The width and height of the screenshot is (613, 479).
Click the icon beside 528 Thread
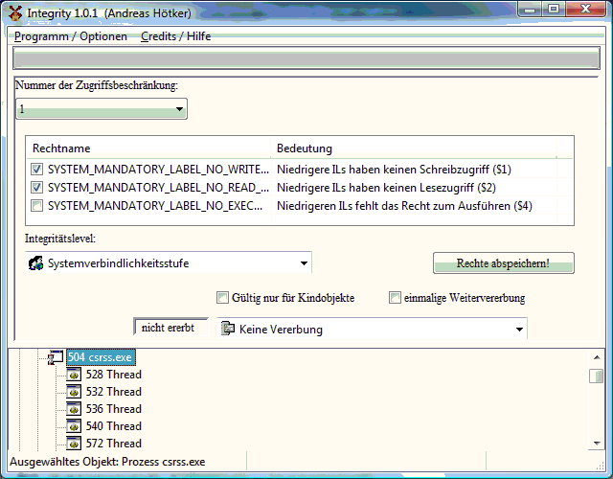73,375
